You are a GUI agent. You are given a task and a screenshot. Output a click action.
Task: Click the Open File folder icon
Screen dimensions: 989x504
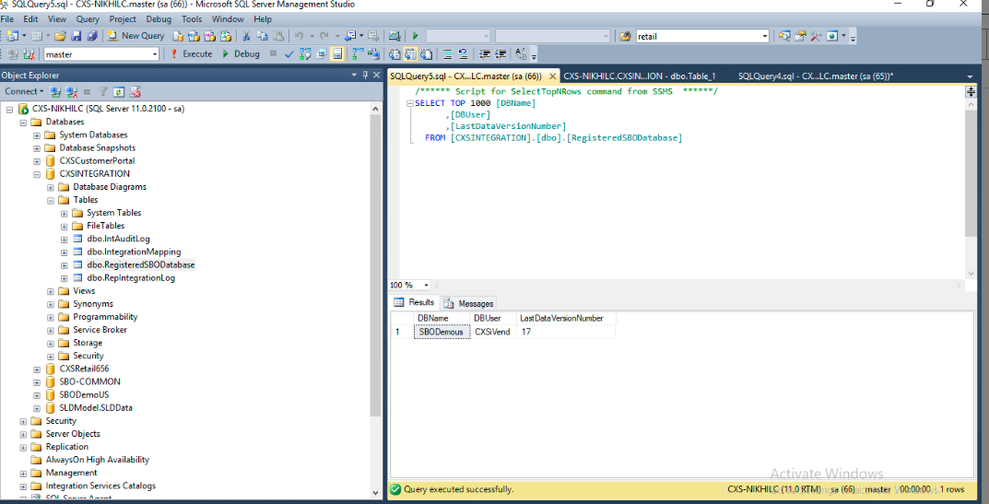(60, 36)
